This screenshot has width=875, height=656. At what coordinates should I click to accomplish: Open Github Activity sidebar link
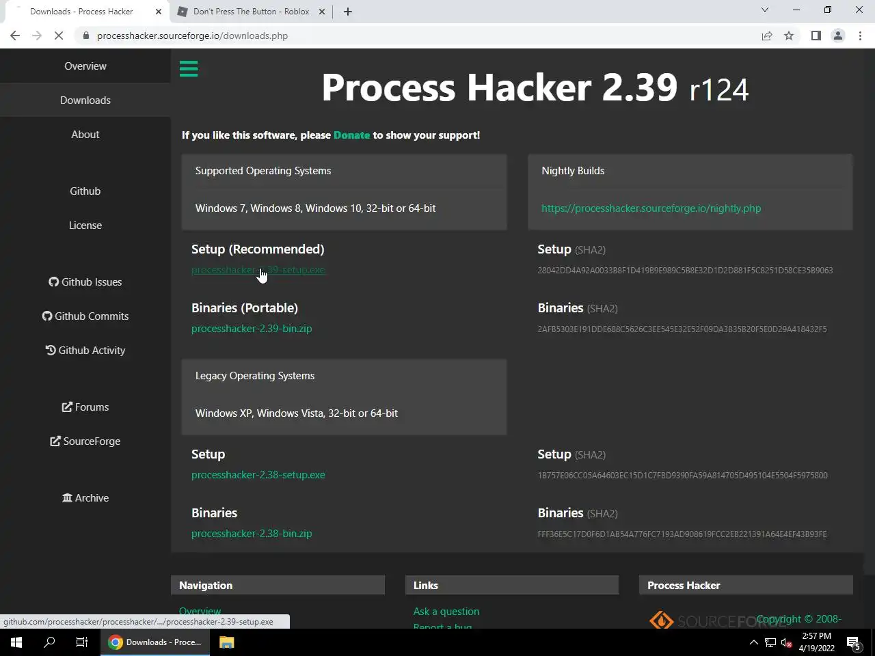point(85,351)
